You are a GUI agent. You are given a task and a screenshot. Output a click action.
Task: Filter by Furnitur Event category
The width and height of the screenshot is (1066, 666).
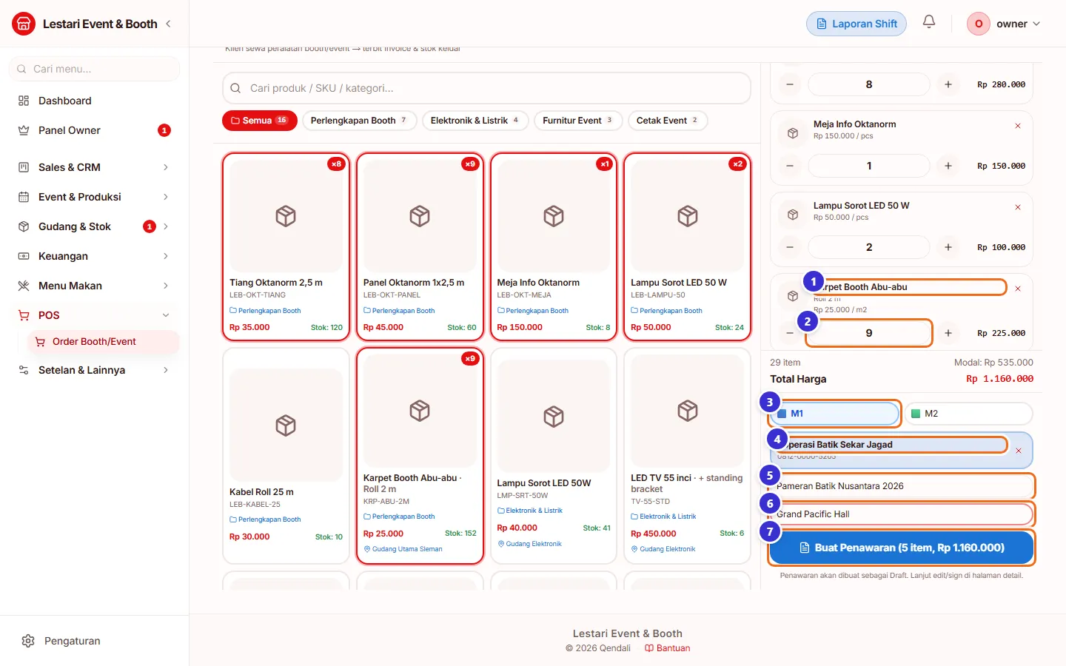(578, 121)
